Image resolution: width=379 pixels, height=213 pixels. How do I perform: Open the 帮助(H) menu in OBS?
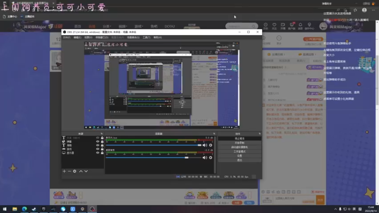tap(157, 37)
